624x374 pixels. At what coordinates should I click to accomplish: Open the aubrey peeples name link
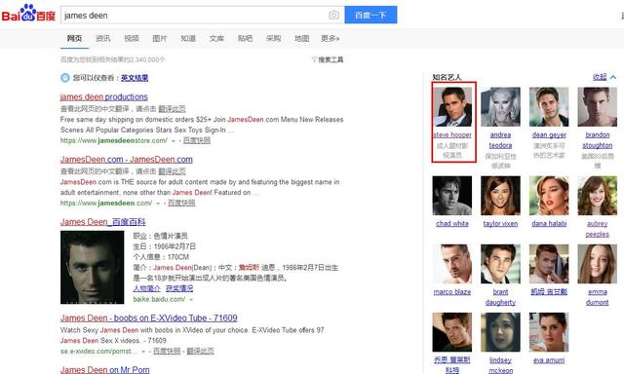598,229
